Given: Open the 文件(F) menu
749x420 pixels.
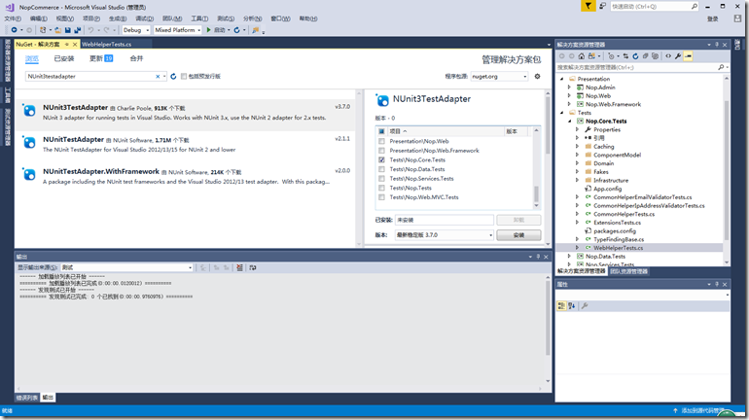Looking at the screenshot, I should (x=13, y=18).
